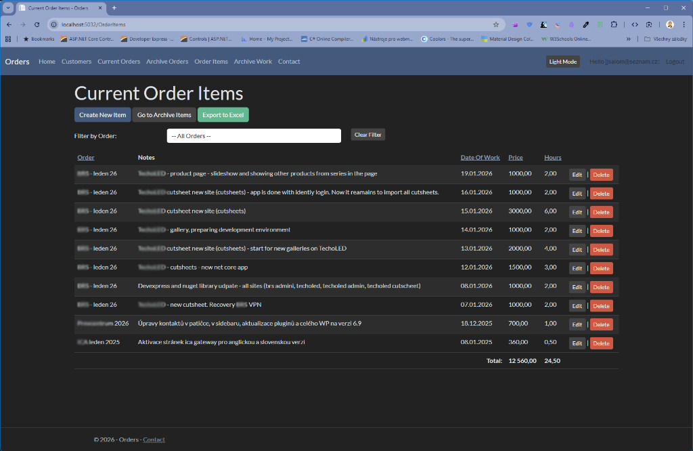Click the apps grid icon in bookmarks bar

coord(8,39)
